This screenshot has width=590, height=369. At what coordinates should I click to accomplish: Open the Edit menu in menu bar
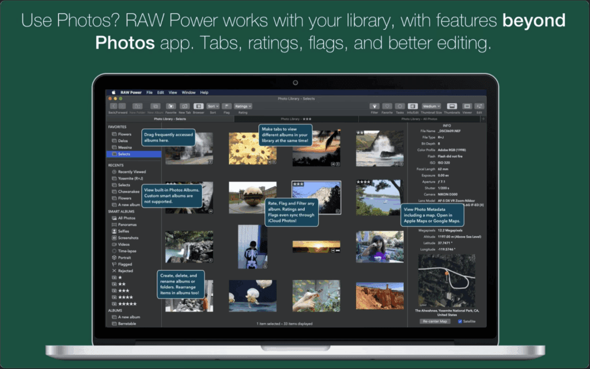coord(161,93)
